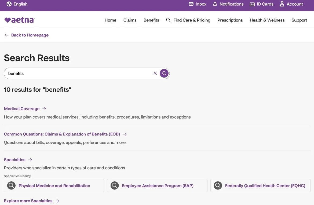The image size is (314, 205).
Task: Select English language option
Action: coord(20,4)
